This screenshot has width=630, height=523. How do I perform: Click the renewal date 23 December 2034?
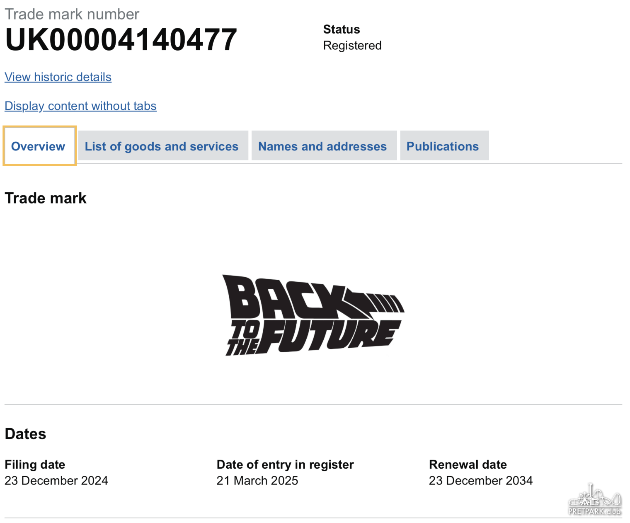[x=481, y=481]
